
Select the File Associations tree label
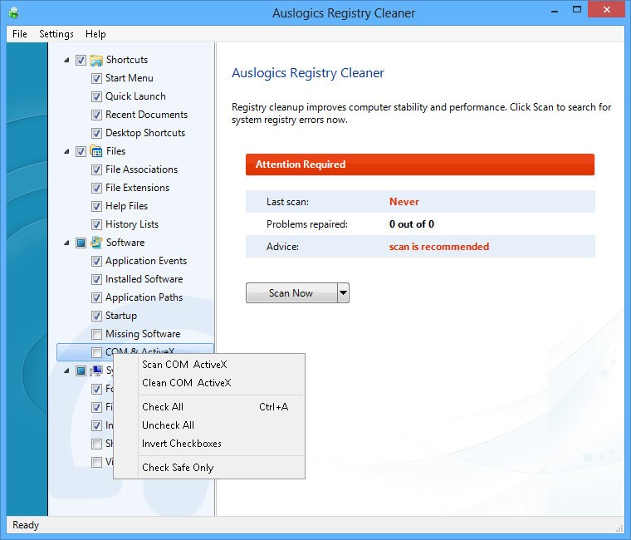coord(142,169)
